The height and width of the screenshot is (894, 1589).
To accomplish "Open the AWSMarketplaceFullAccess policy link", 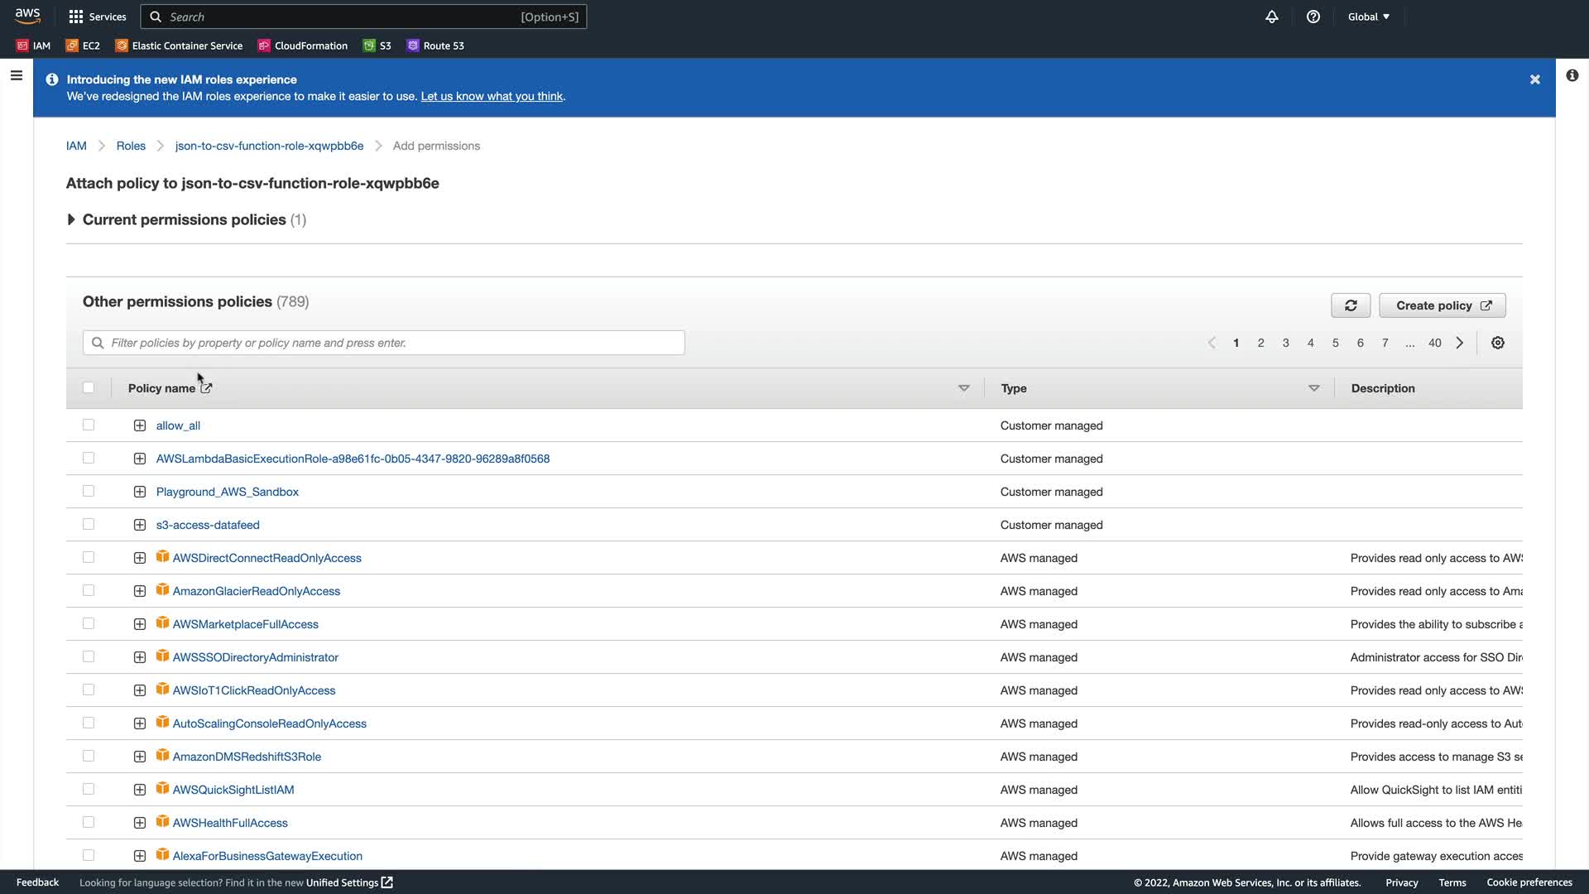I will tap(245, 624).
